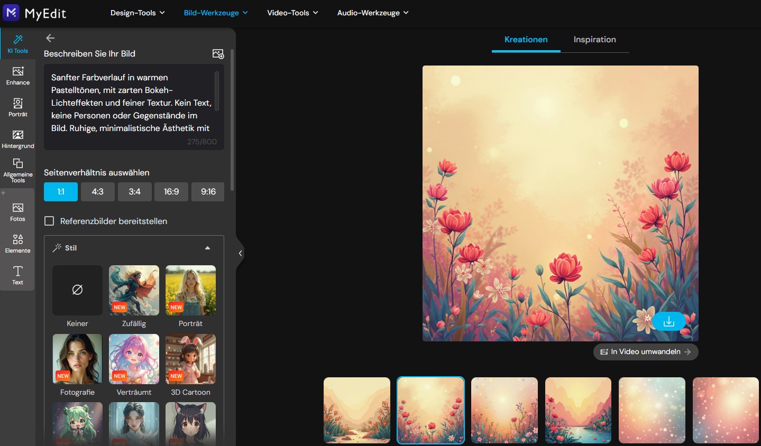Open the selected red flowers creation thumbnail

click(430, 410)
